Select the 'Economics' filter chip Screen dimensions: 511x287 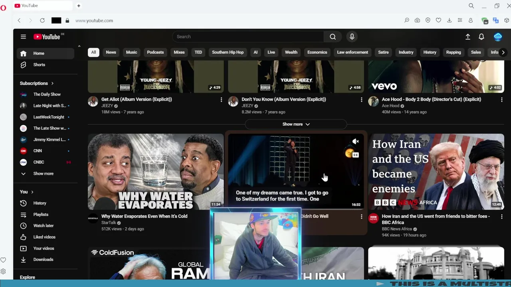[317, 52]
